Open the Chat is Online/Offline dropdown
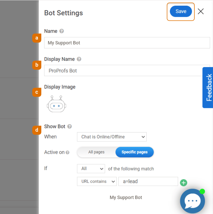 112,137
